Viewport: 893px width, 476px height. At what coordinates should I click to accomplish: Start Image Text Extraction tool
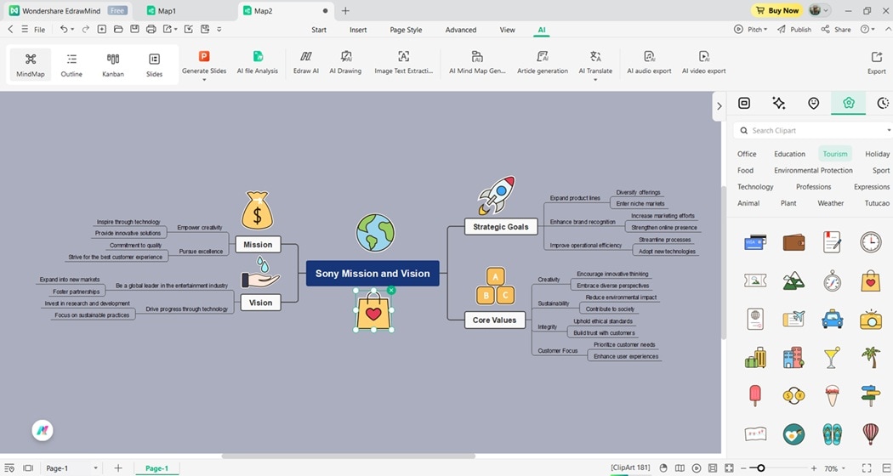coord(403,62)
